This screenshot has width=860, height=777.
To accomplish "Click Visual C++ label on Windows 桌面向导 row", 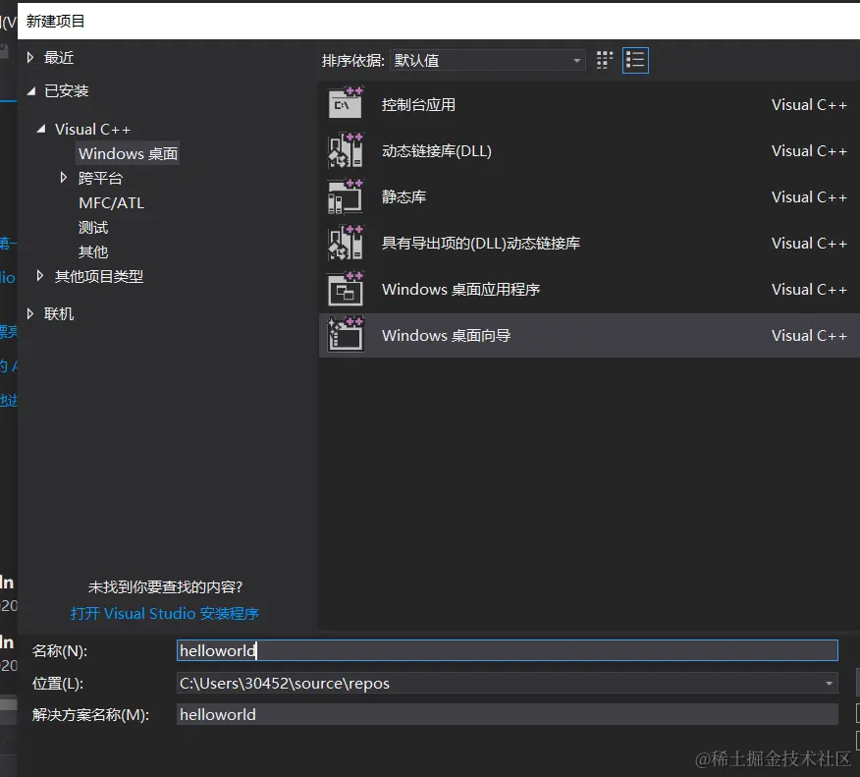I will [x=809, y=335].
